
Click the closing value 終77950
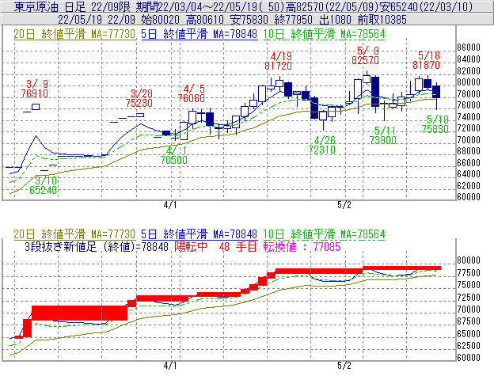(293, 20)
